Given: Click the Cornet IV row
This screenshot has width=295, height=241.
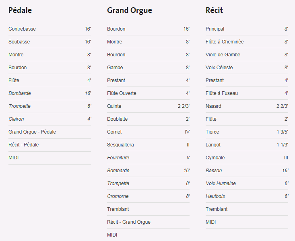Looking at the screenshot, I should (x=148, y=132).
